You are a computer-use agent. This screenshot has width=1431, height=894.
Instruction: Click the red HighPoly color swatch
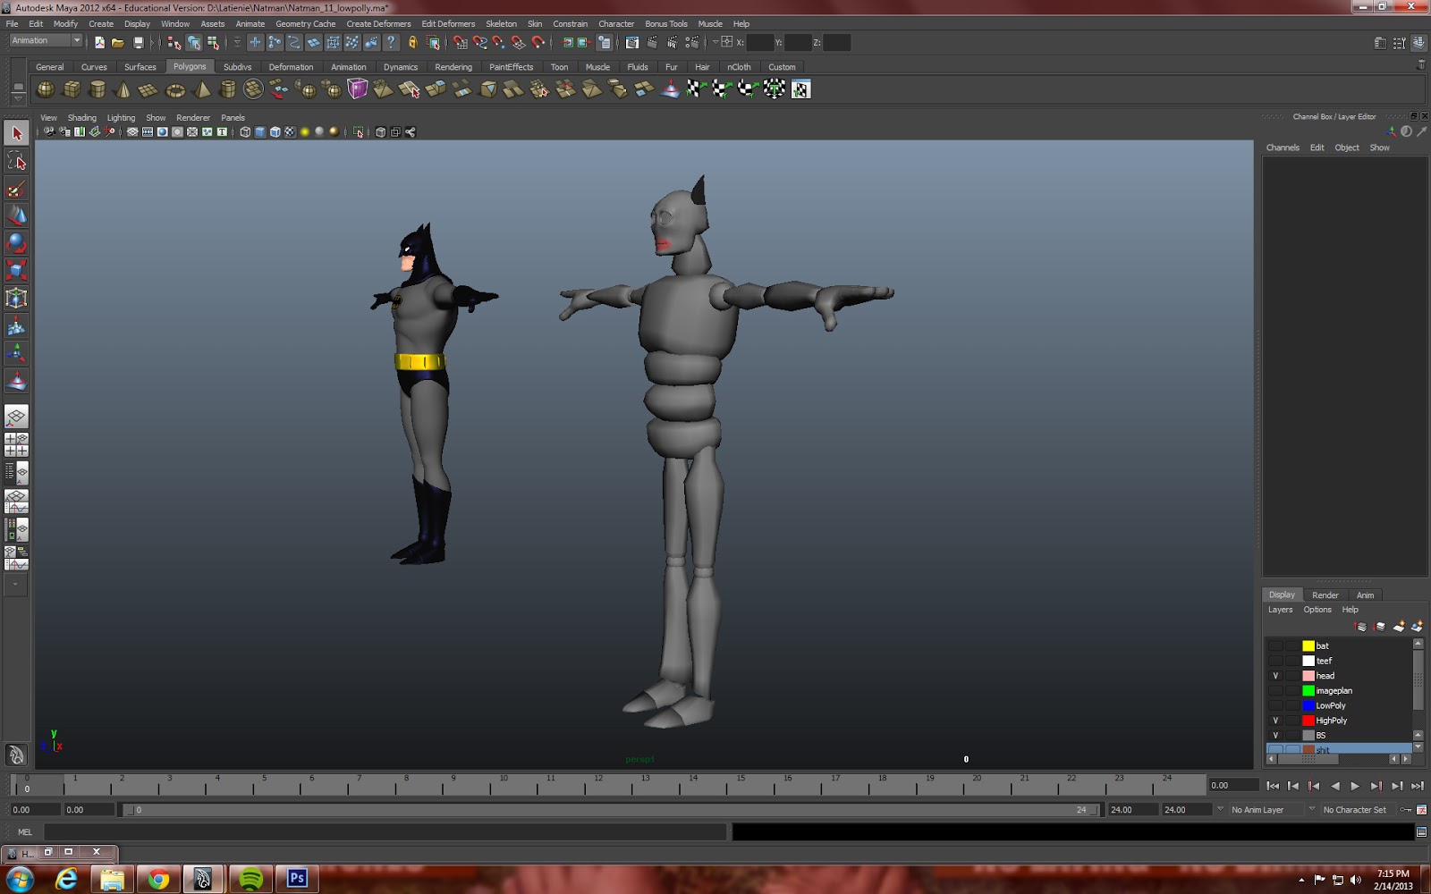coord(1308,720)
